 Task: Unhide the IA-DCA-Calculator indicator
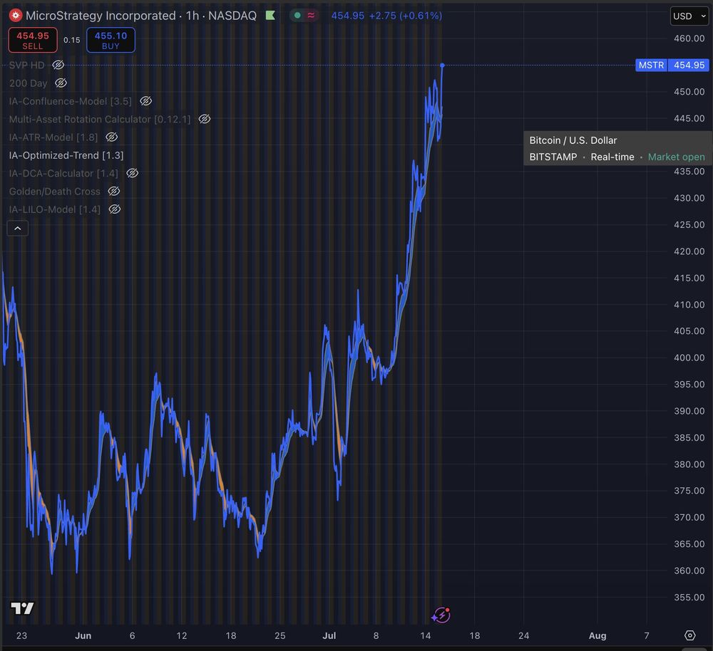click(x=133, y=173)
